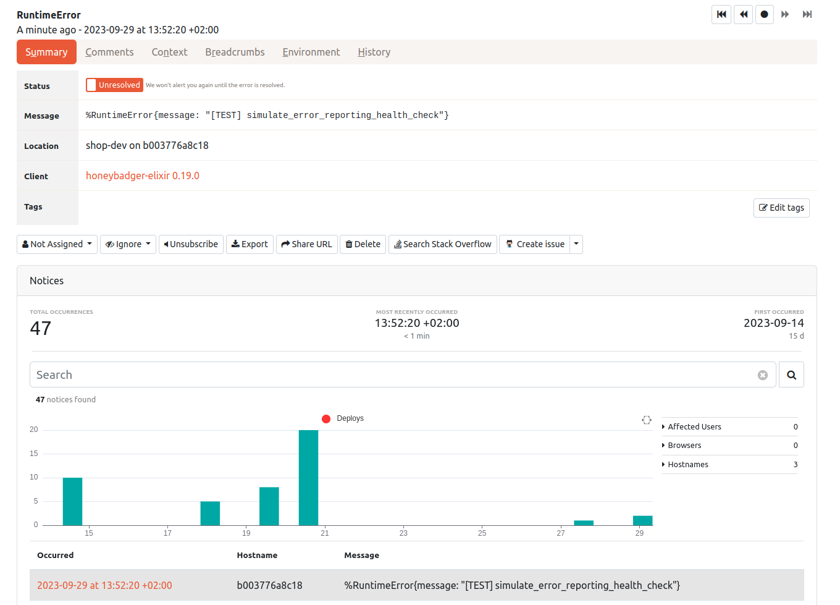
Task: Expand the Affected Users section
Action: (x=694, y=427)
